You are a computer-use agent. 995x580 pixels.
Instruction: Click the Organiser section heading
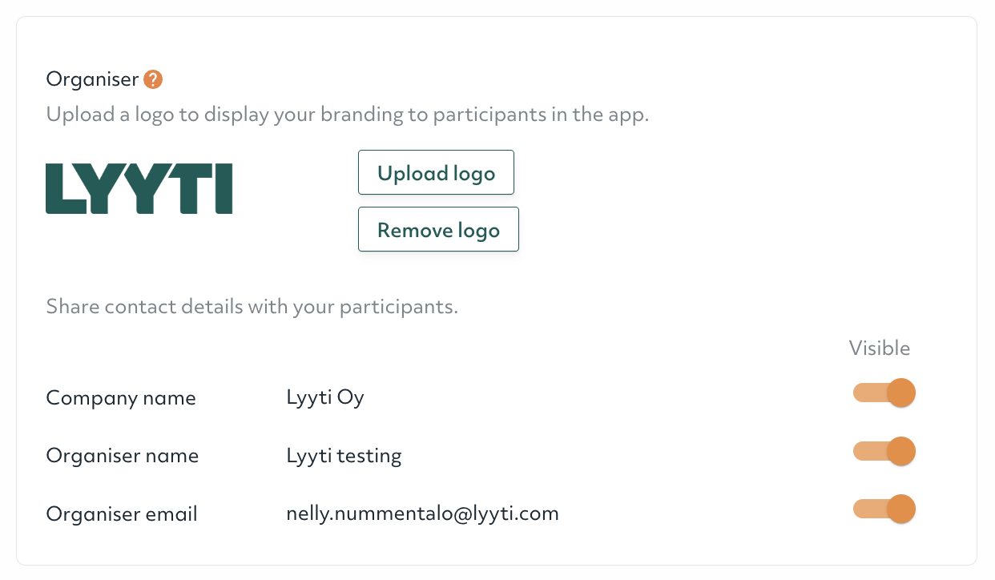(x=93, y=79)
